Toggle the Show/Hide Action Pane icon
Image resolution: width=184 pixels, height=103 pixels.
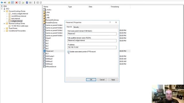[x=30, y=3]
